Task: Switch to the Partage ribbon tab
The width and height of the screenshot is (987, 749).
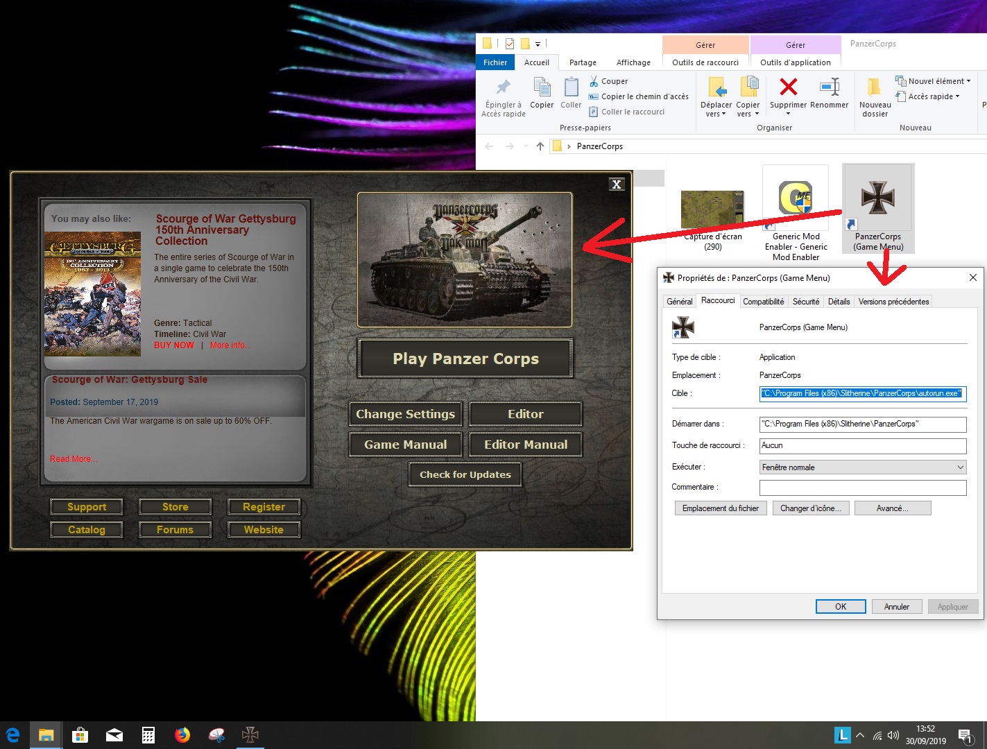Action: point(583,62)
